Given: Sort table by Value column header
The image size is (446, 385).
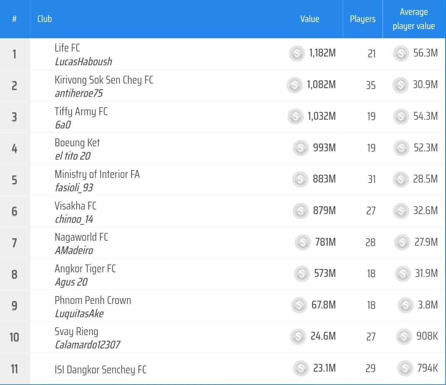Looking at the screenshot, I should pos(309,19).
